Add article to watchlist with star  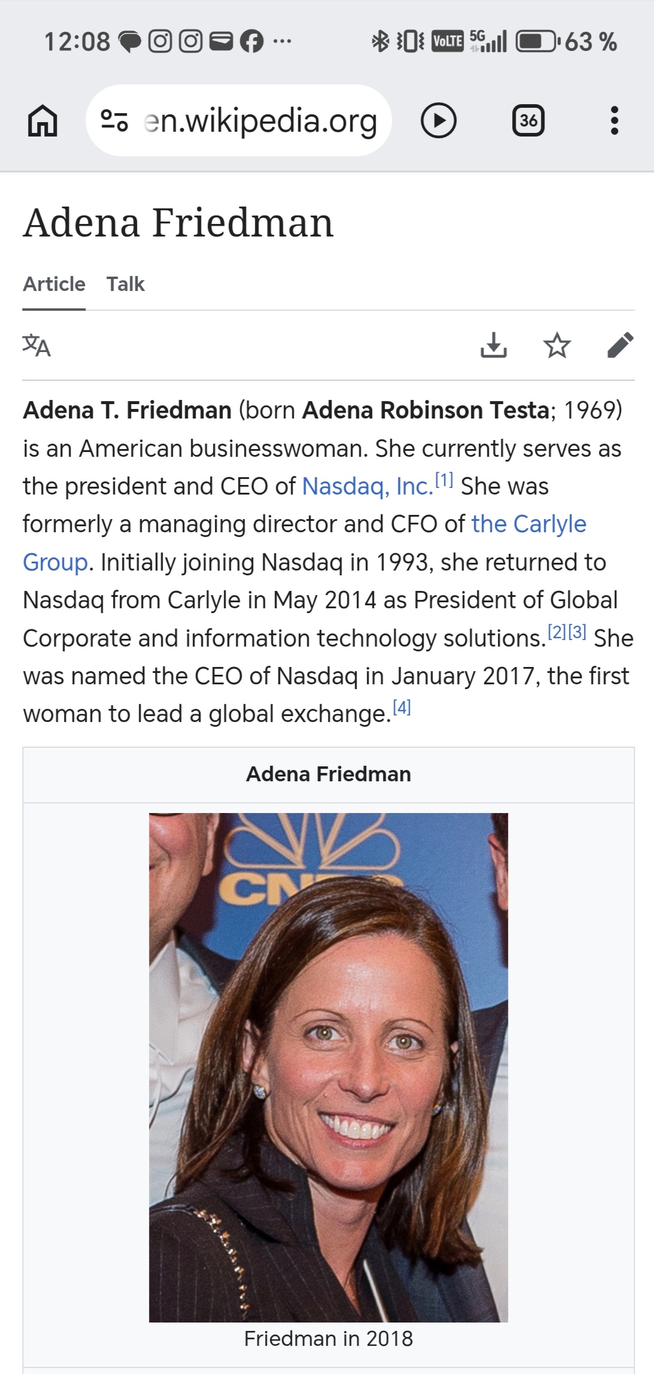557,345
